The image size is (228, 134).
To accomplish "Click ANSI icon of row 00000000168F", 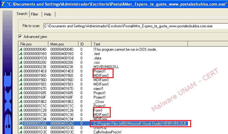I will coord(21,97).
